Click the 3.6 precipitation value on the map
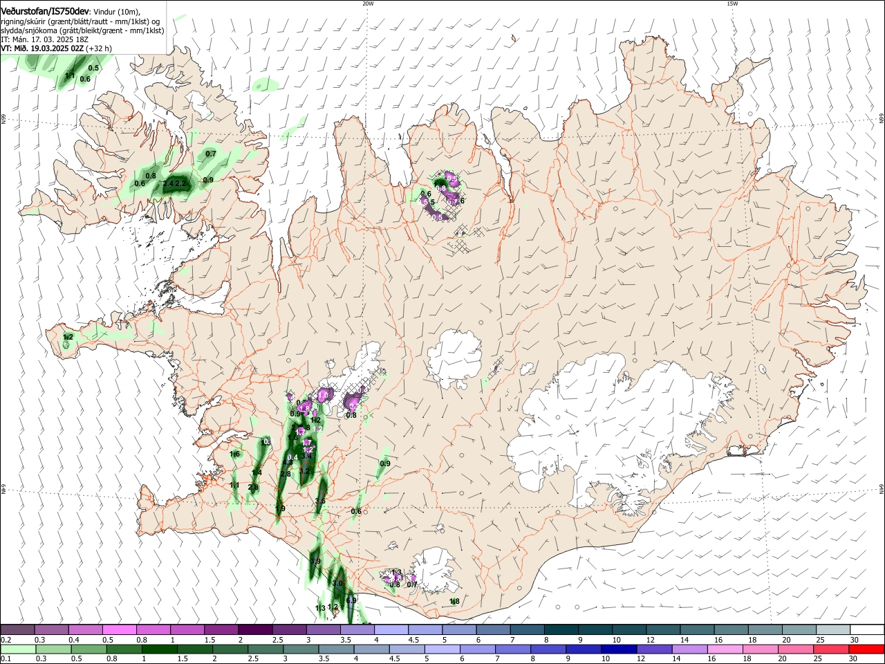The height and width of the screenshot is (664, 885). point(320,501)
